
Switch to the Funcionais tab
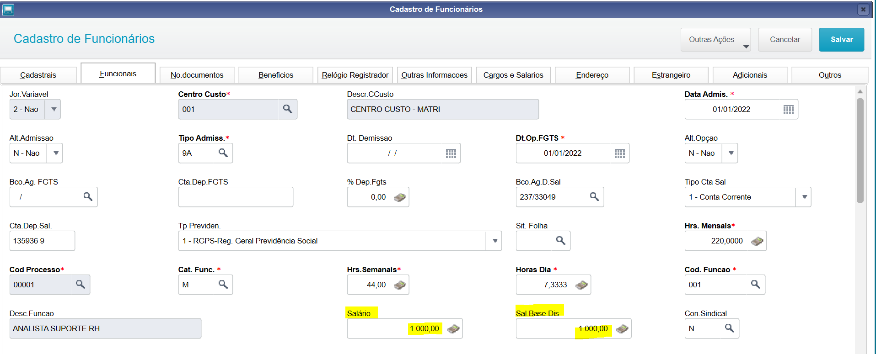point(118,74)
